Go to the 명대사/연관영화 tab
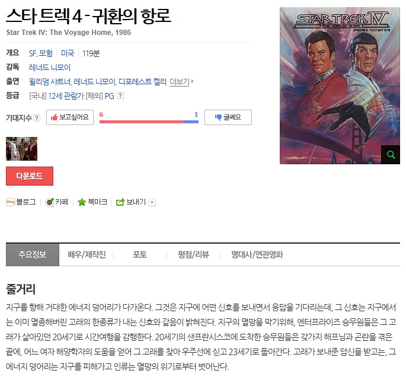 [x=257, y=255]
